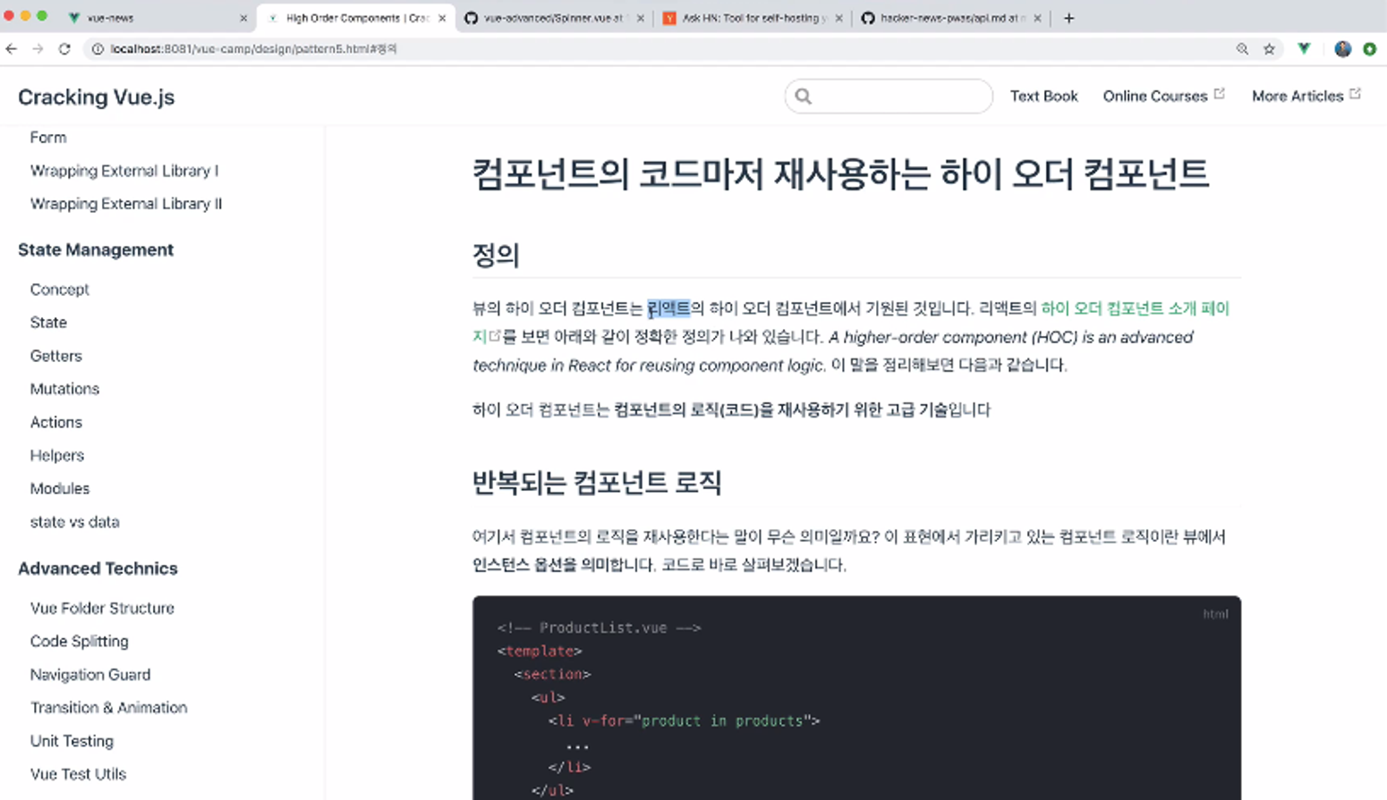Open Text Book in the navbar

(1044, 96)
